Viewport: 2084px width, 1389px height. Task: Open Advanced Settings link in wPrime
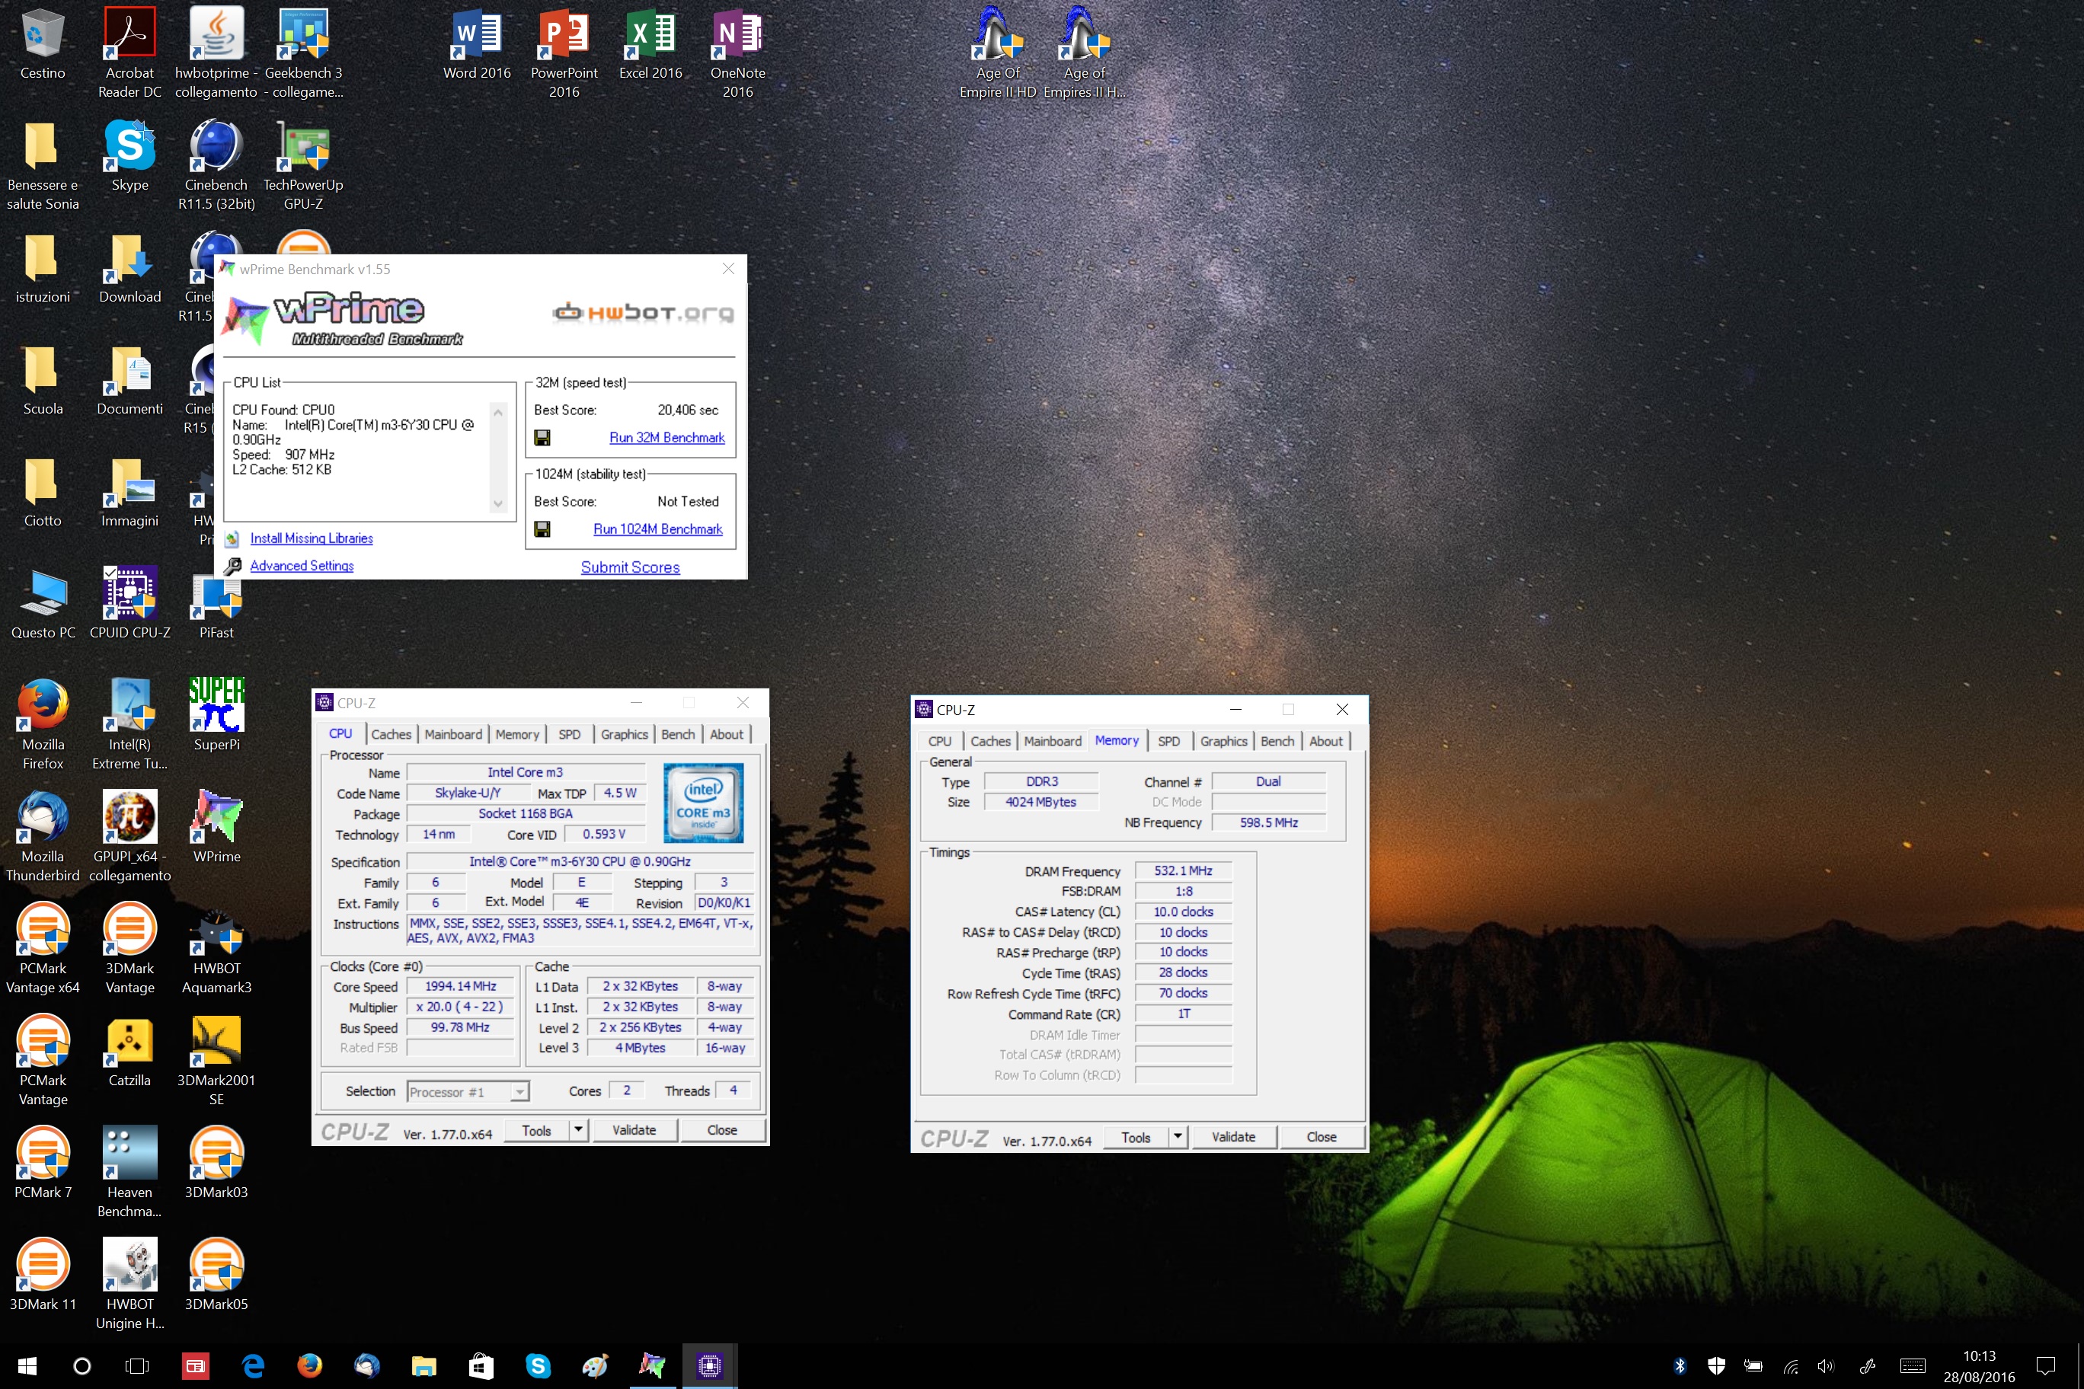tap(302, 566)
